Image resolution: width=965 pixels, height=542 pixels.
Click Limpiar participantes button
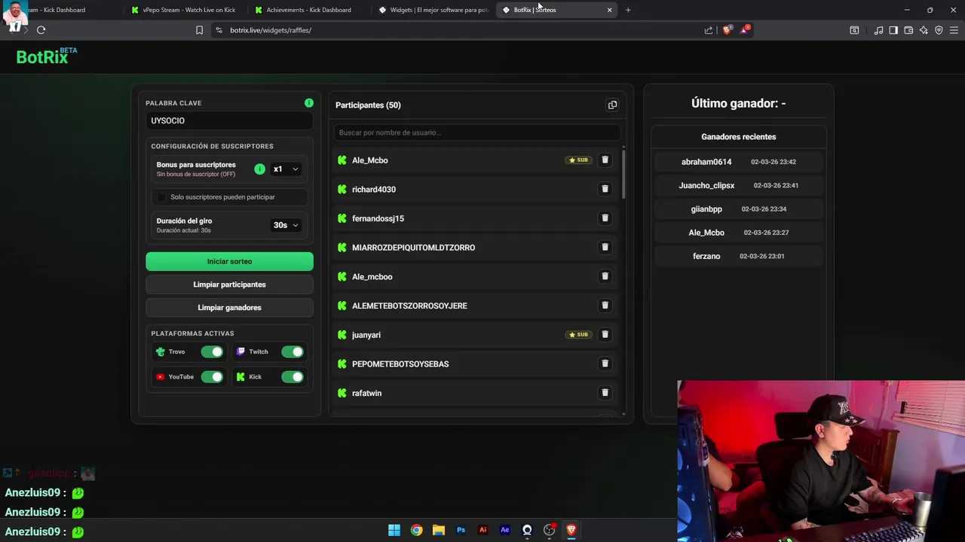[229, 285]
